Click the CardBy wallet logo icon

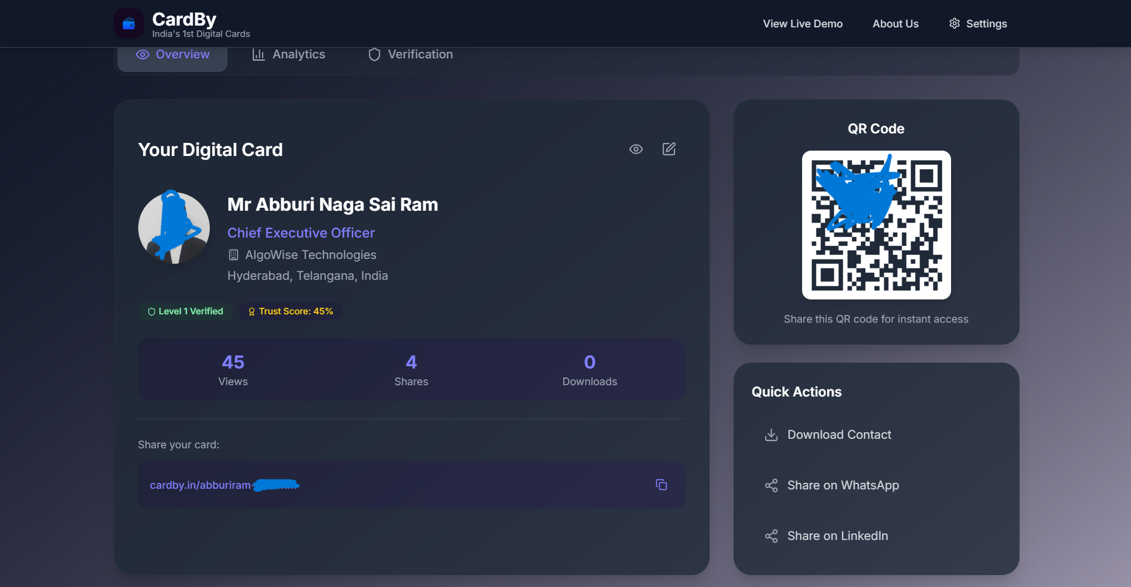[x=129, y=24]
